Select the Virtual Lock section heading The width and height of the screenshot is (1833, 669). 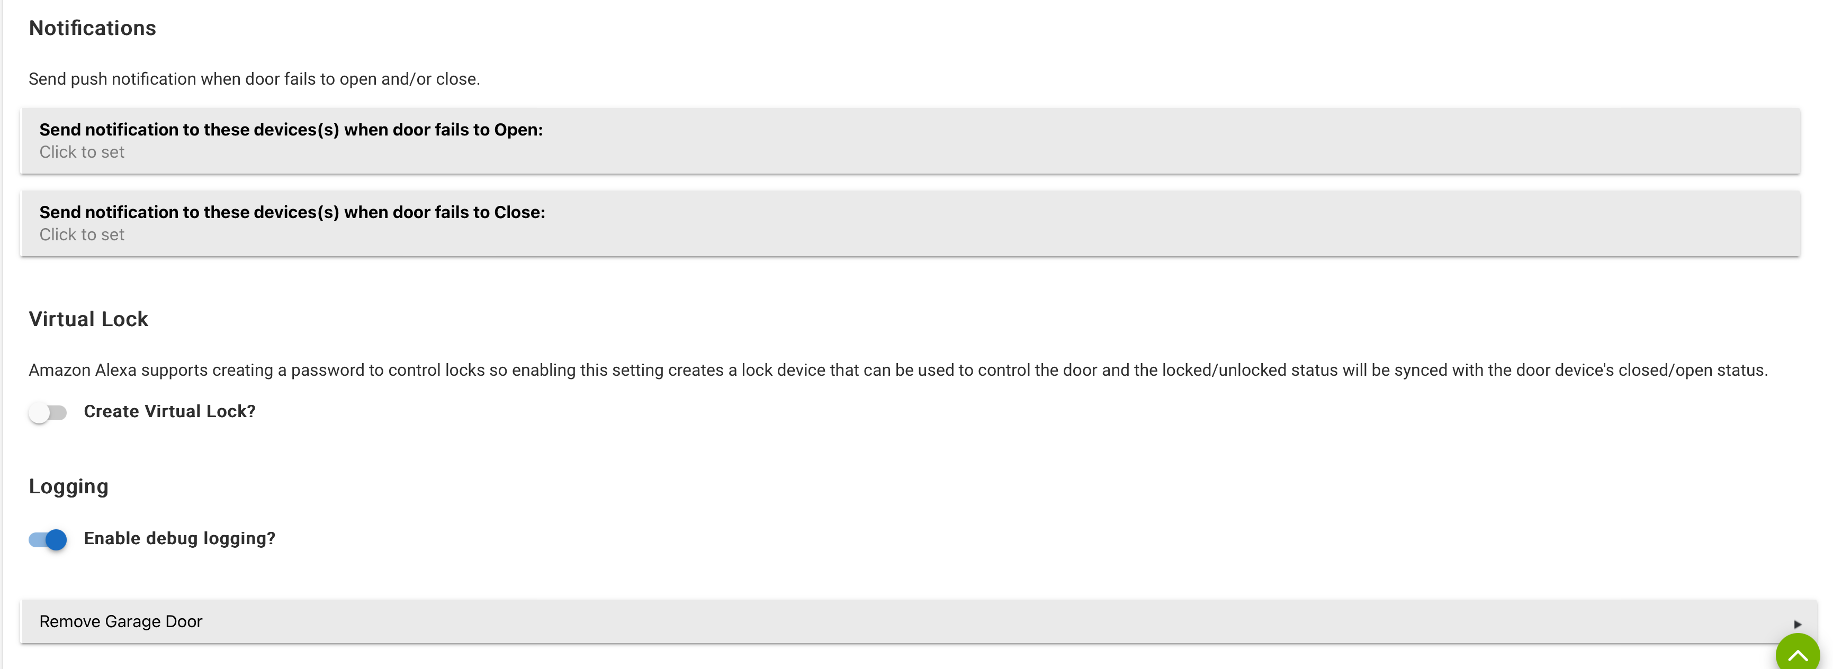[x=88, y=319]
